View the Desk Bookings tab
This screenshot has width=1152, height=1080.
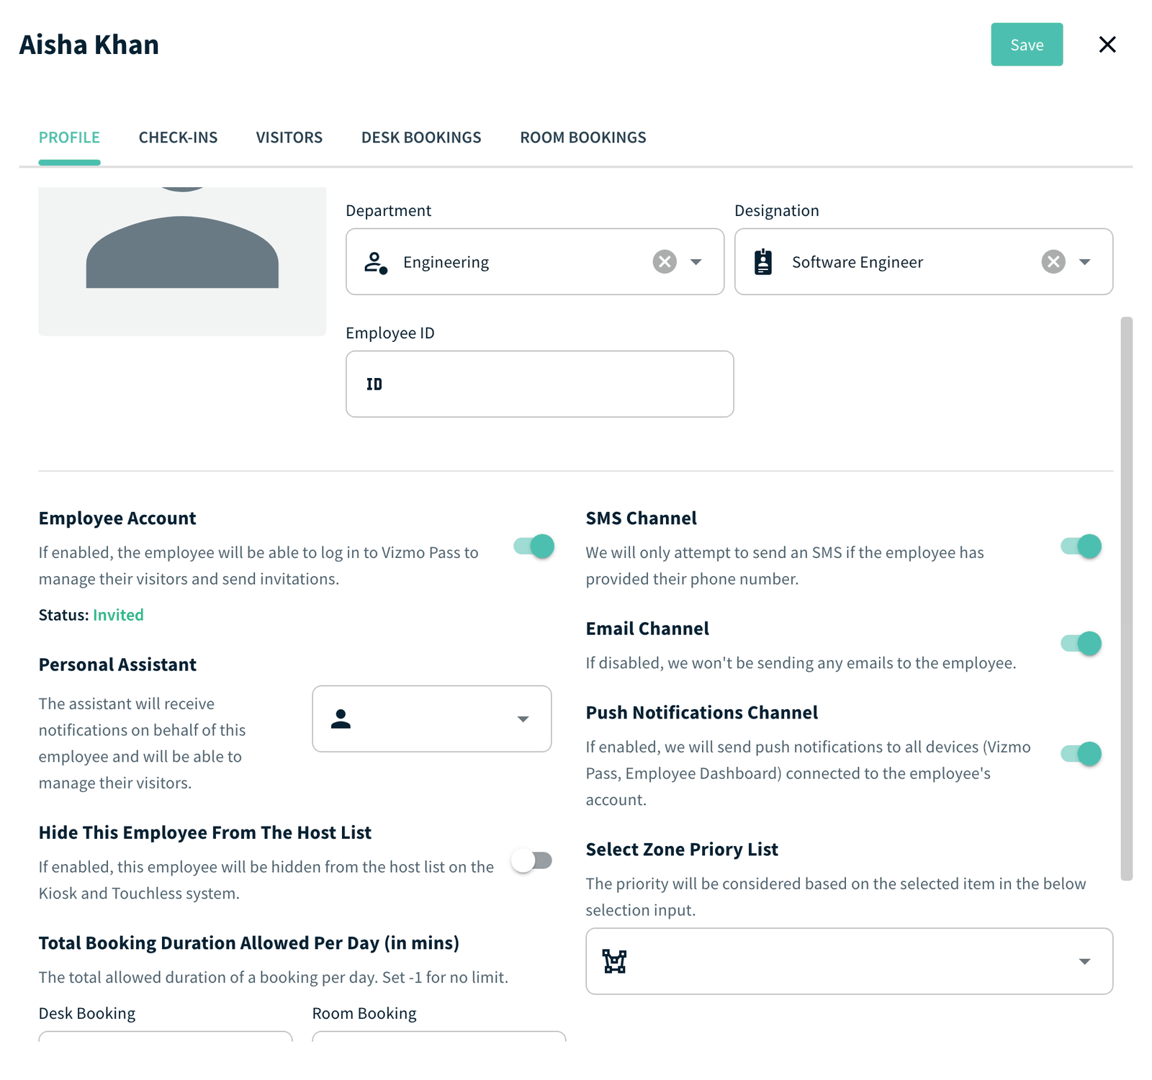click(x=421, y=138)
